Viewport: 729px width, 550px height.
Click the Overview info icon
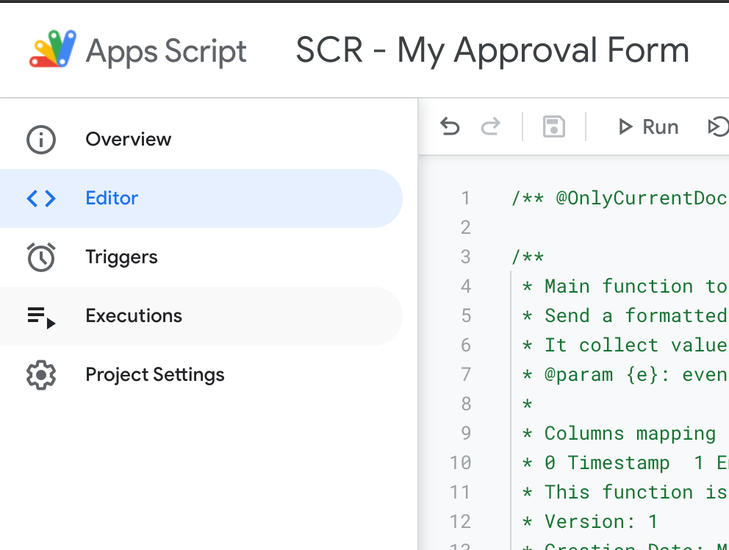click(41, 140)
